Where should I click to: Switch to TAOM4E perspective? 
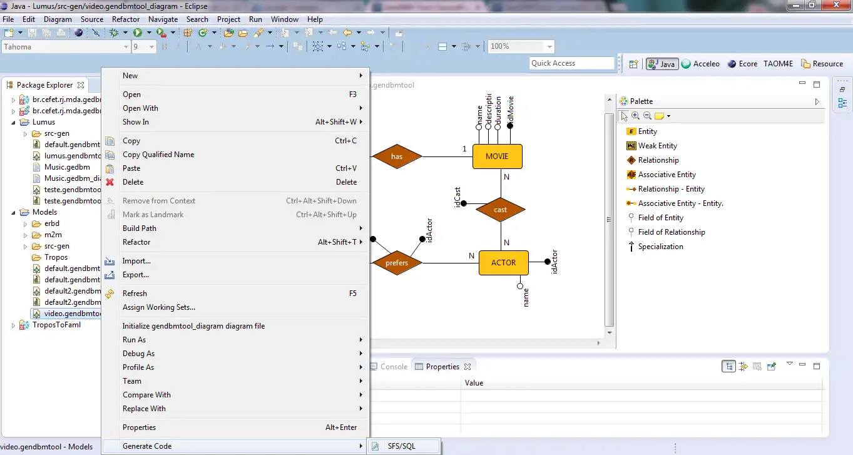778,64
